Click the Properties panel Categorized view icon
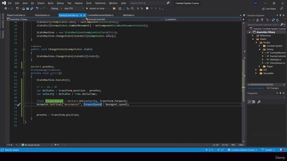Image resolution: width=287 pixels, height=161 pixels. pos(249,102)
